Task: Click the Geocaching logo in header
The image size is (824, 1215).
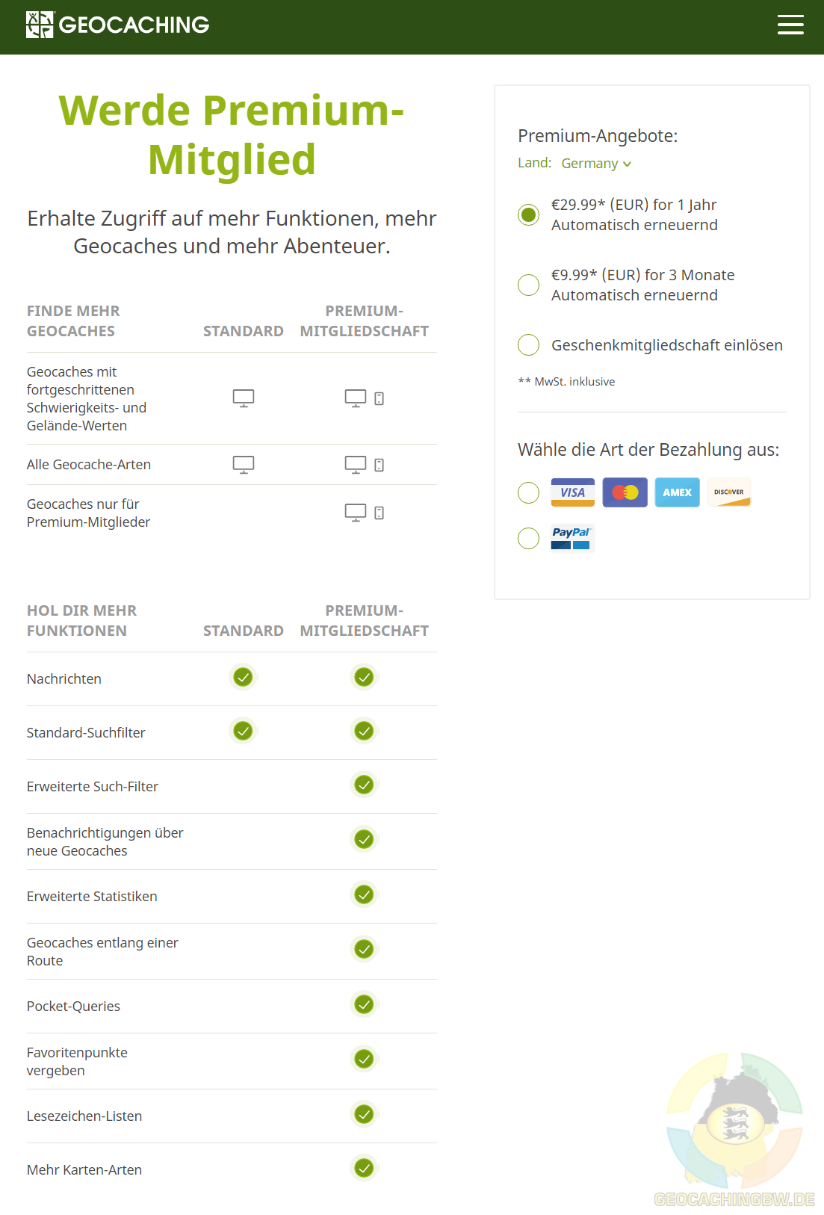Action: [118, 25]
